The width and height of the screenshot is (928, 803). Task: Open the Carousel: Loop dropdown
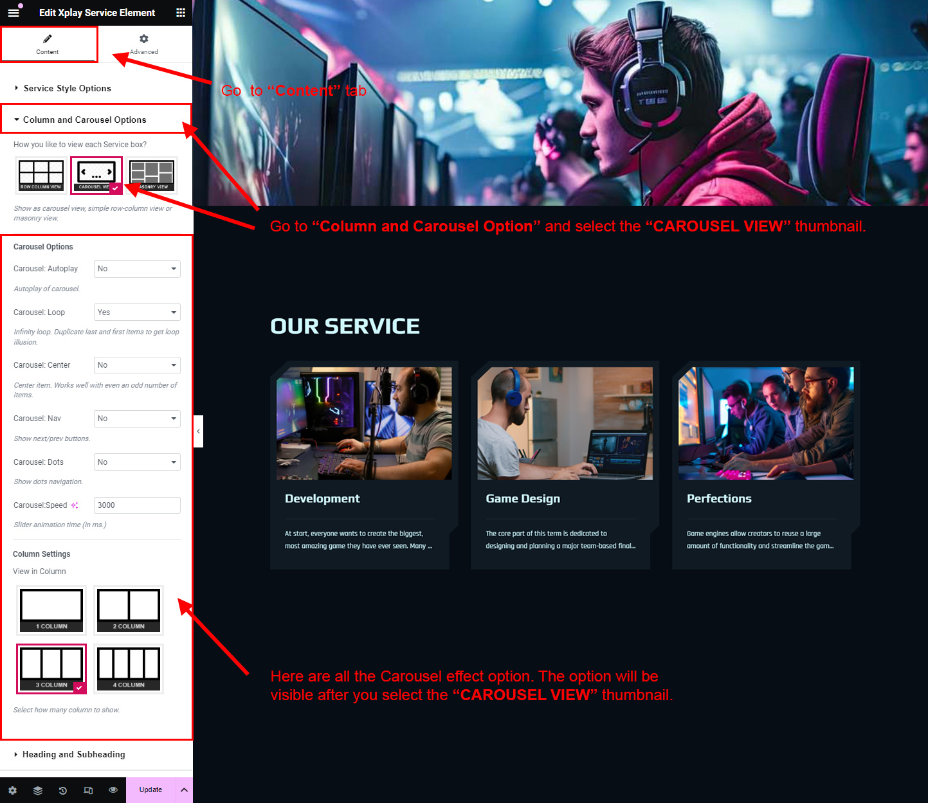(x=137, y=312)
